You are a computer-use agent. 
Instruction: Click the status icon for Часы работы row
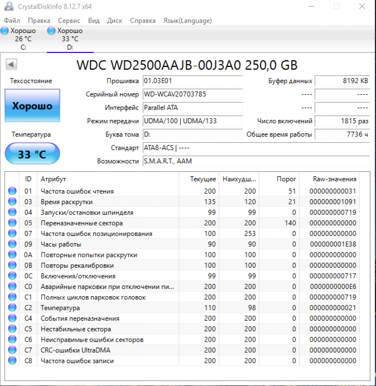click(x=12, y=244)
